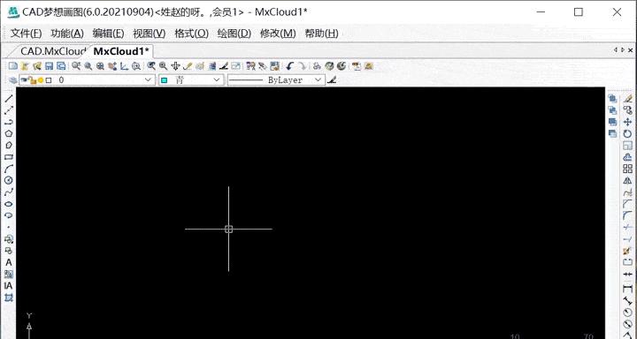
Task: Select the Polyline tool
Action: pos(9,122)
